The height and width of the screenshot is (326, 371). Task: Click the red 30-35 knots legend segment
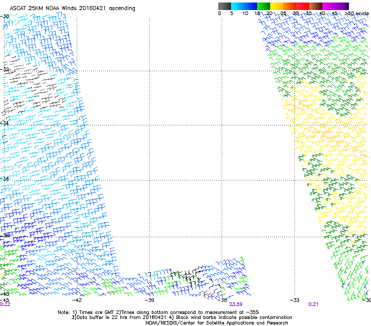(303, 6)
